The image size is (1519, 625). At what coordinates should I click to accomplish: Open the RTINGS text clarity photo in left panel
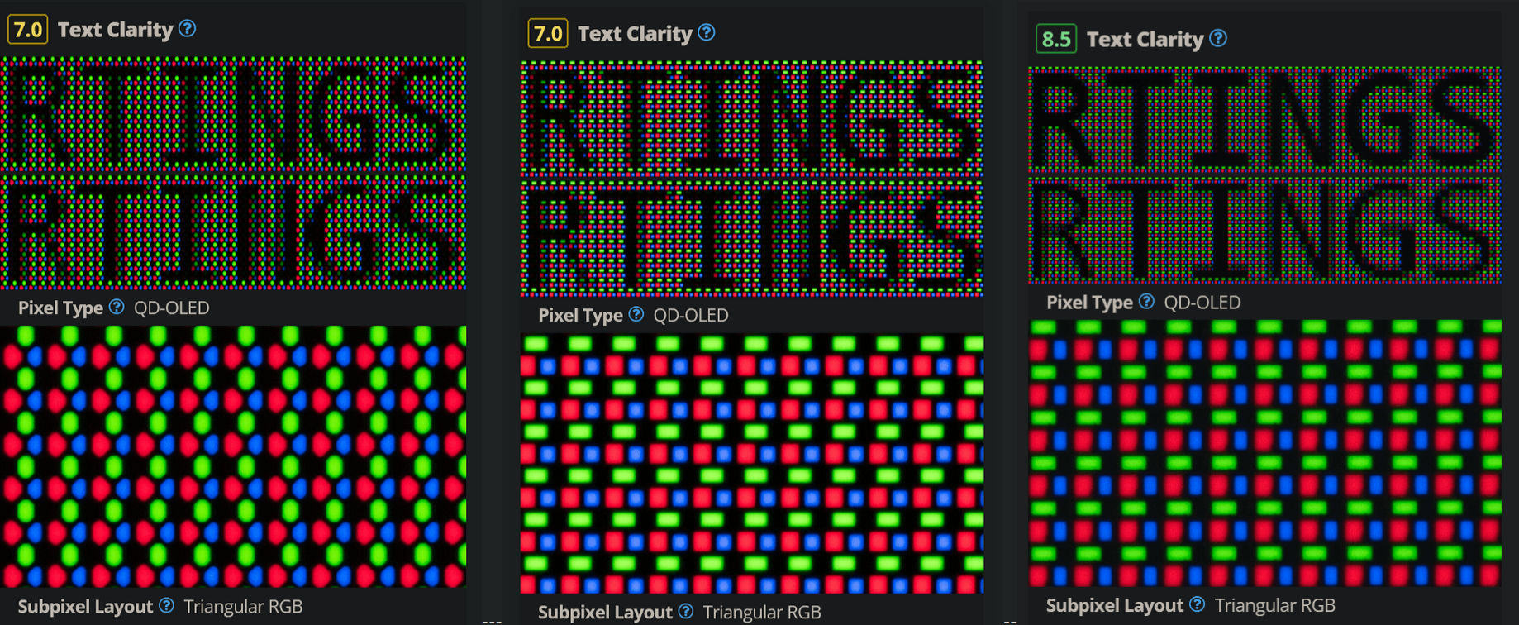click(233, 173)
